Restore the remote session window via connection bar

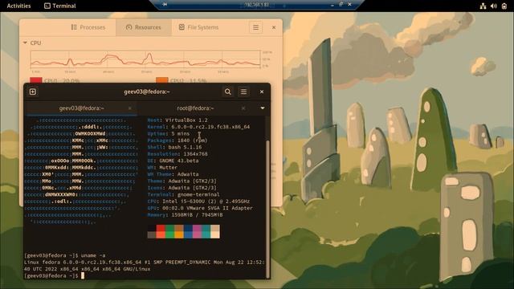pyautogui.click(x=341, y=4)
